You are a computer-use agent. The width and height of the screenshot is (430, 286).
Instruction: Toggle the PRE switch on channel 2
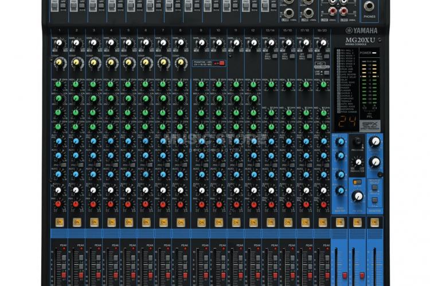[81, 165]
